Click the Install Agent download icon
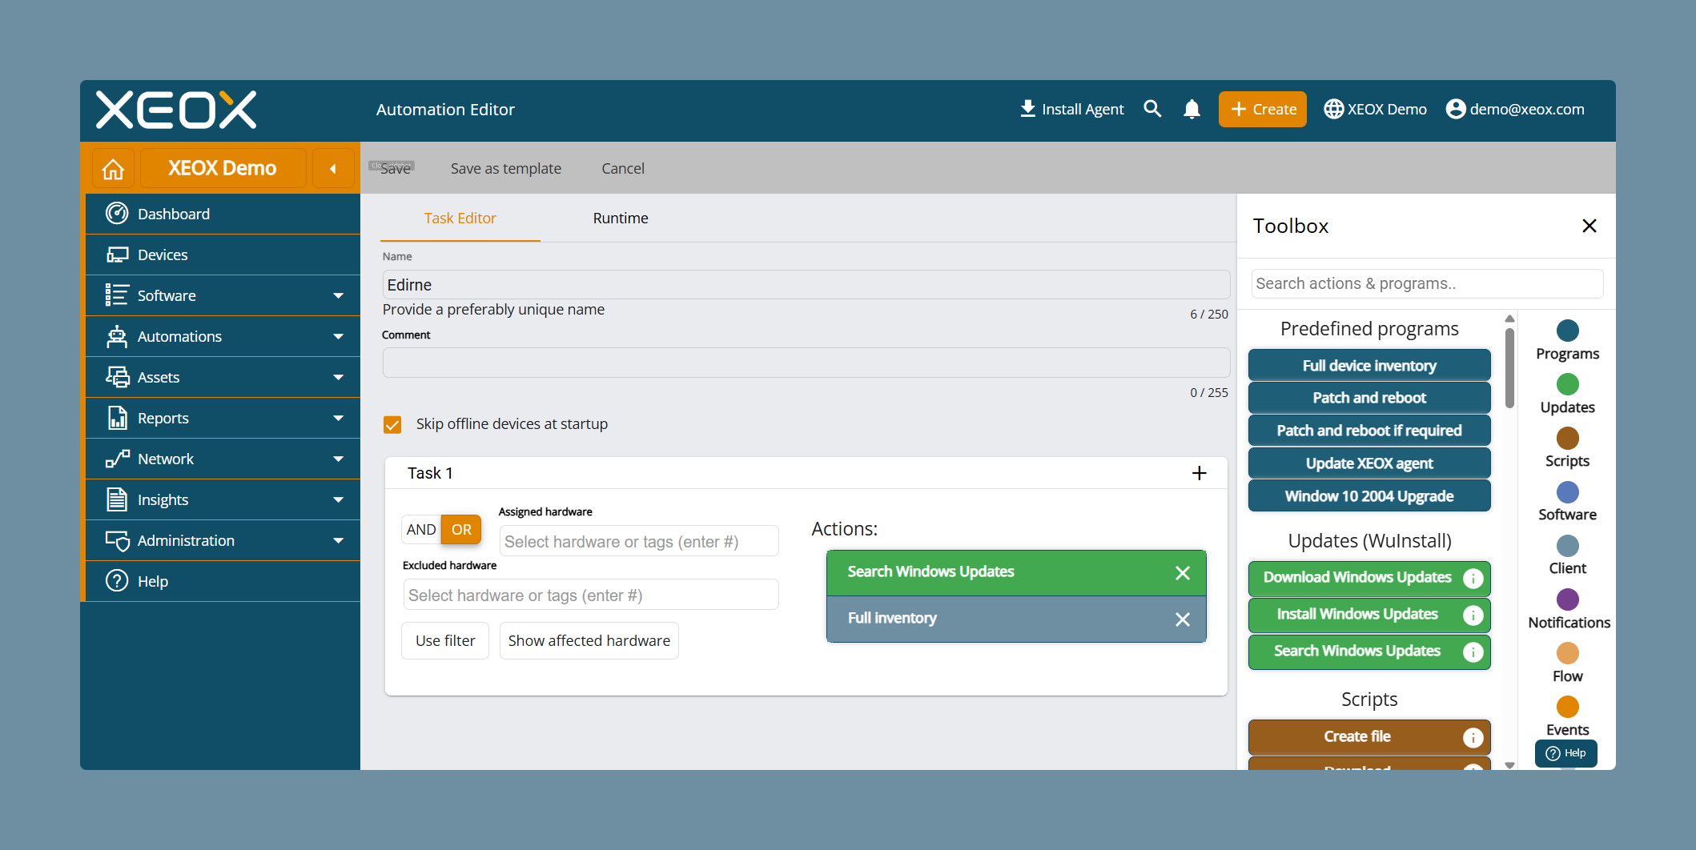 coord(1027,109)
